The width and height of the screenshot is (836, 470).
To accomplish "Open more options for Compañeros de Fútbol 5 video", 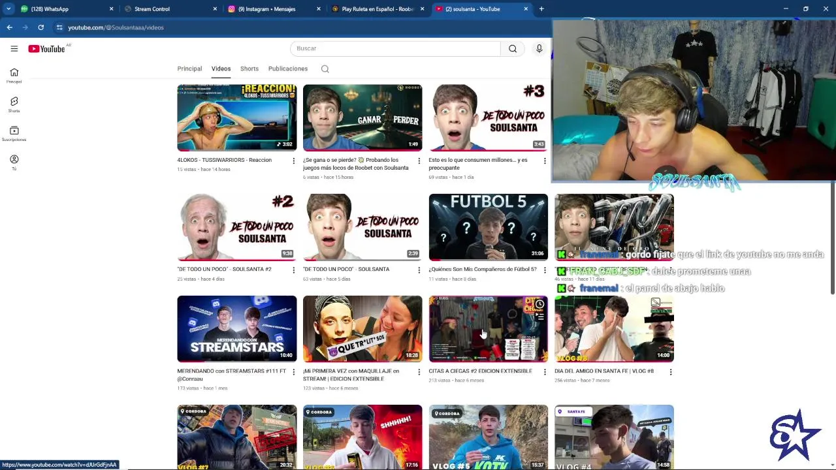I will (545, 270).
